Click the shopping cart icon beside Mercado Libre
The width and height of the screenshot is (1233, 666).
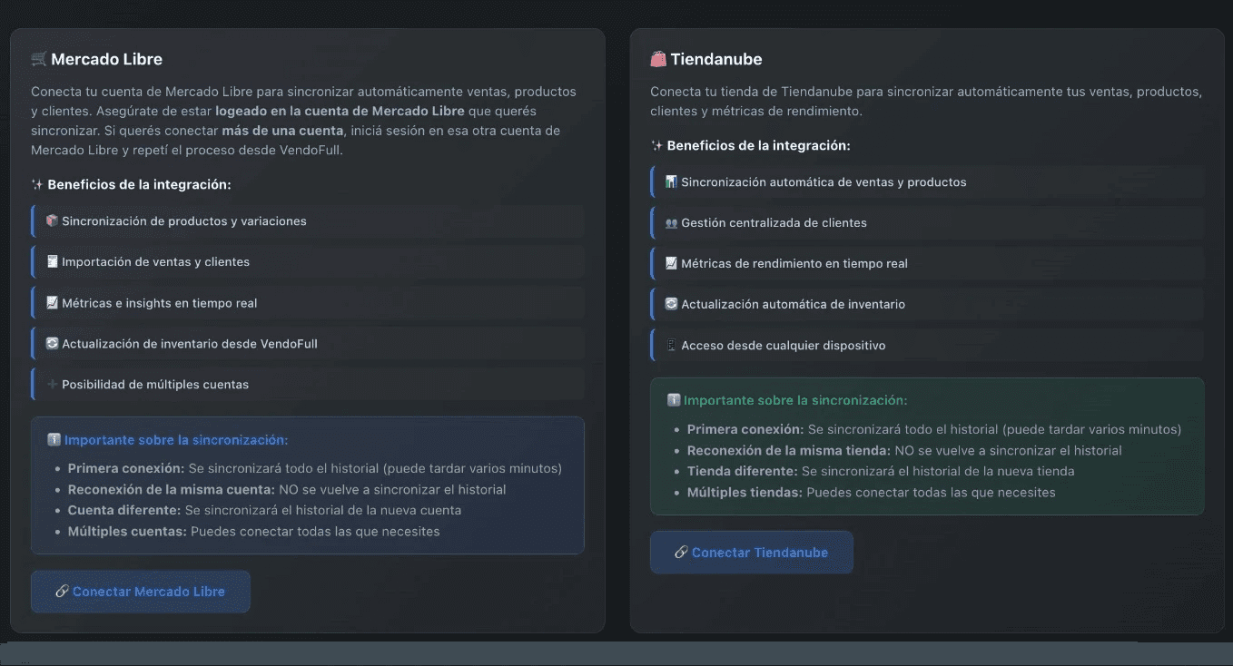click(x=39, y=59)
